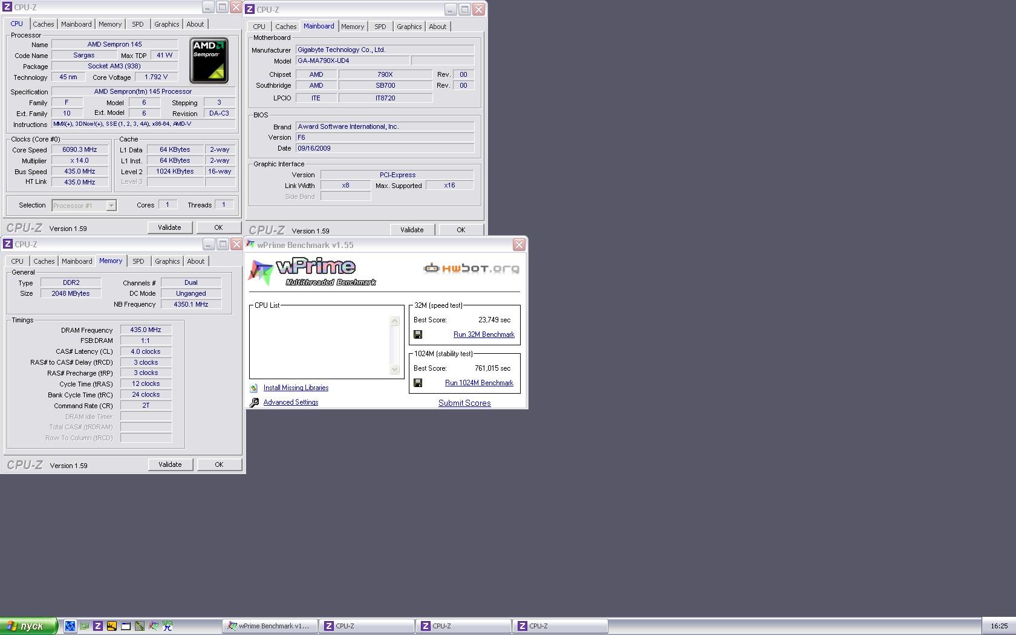The image size is (1016, 635).
Task: Click the floppy save icon under 1024M score
Action: 418,383
